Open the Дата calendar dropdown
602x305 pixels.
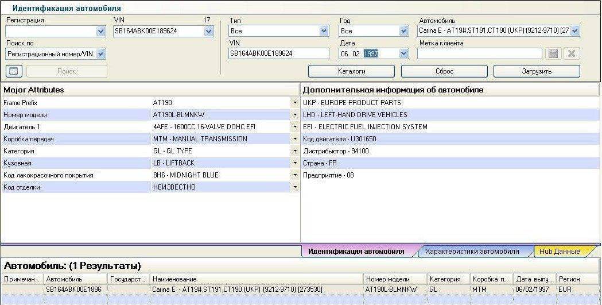click(403, 53)
